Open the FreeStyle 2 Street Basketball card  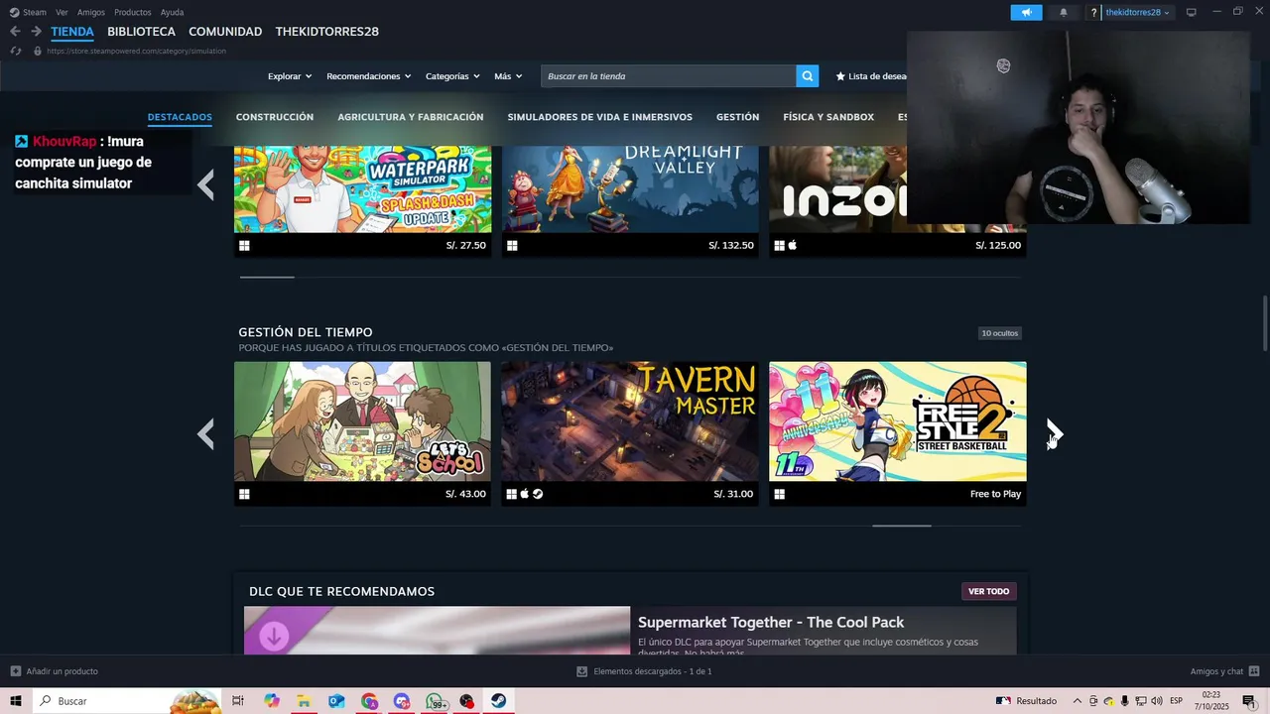click(x=898, y=433)
